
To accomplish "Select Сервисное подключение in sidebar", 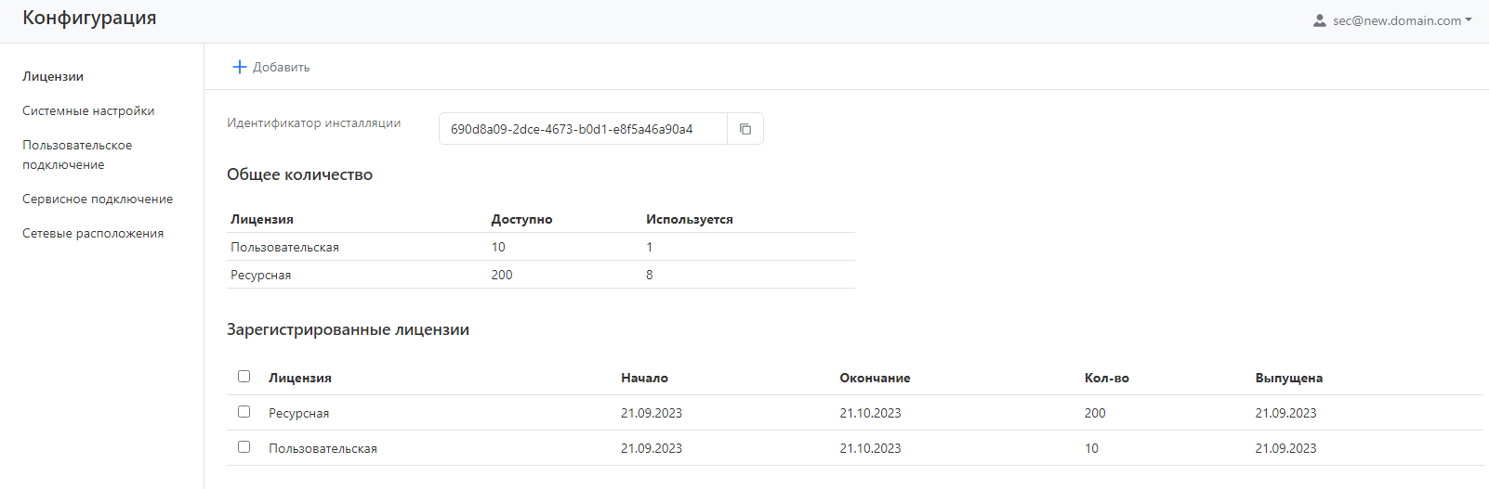I will coord(98,199).
